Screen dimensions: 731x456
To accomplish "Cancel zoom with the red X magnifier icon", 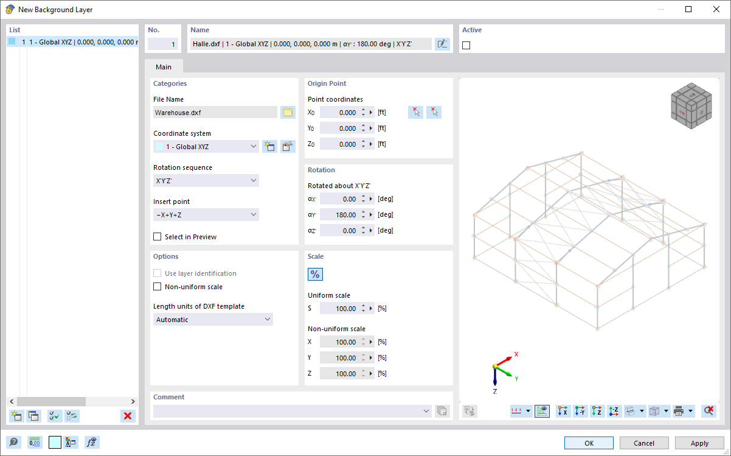I will (x=708, y=411).
